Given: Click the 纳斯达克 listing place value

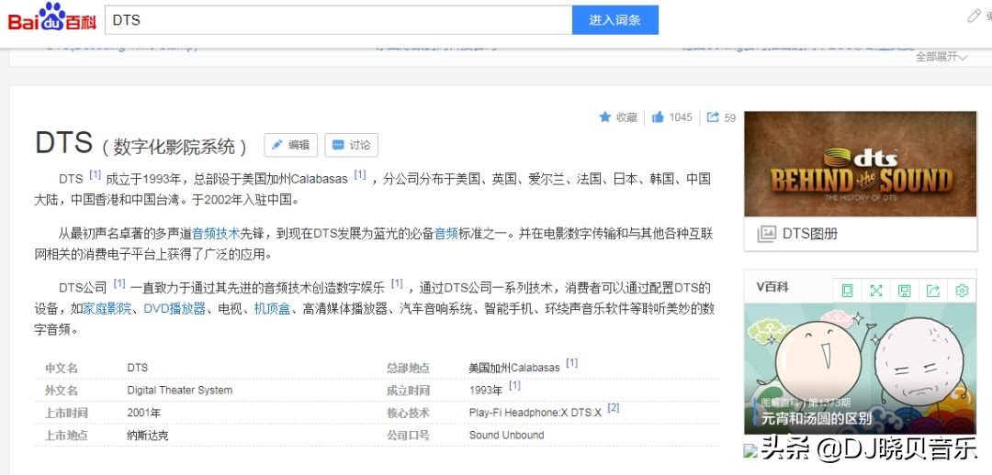Looking at the screenshot, I should tap(147, 436).
